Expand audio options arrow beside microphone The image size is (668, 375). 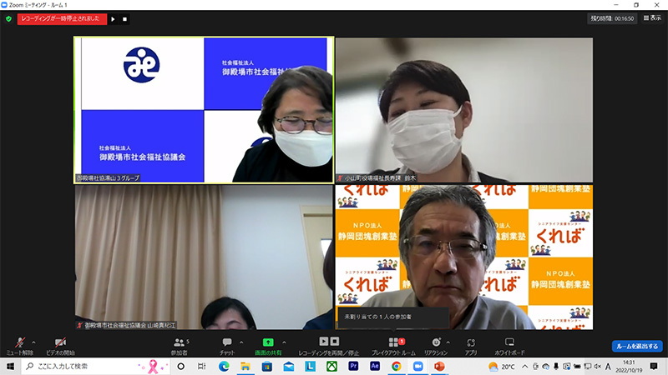pos(33,341)
